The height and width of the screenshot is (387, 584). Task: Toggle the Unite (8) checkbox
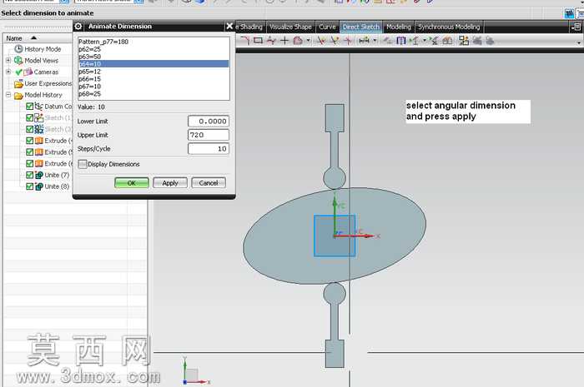coord(30,186)
